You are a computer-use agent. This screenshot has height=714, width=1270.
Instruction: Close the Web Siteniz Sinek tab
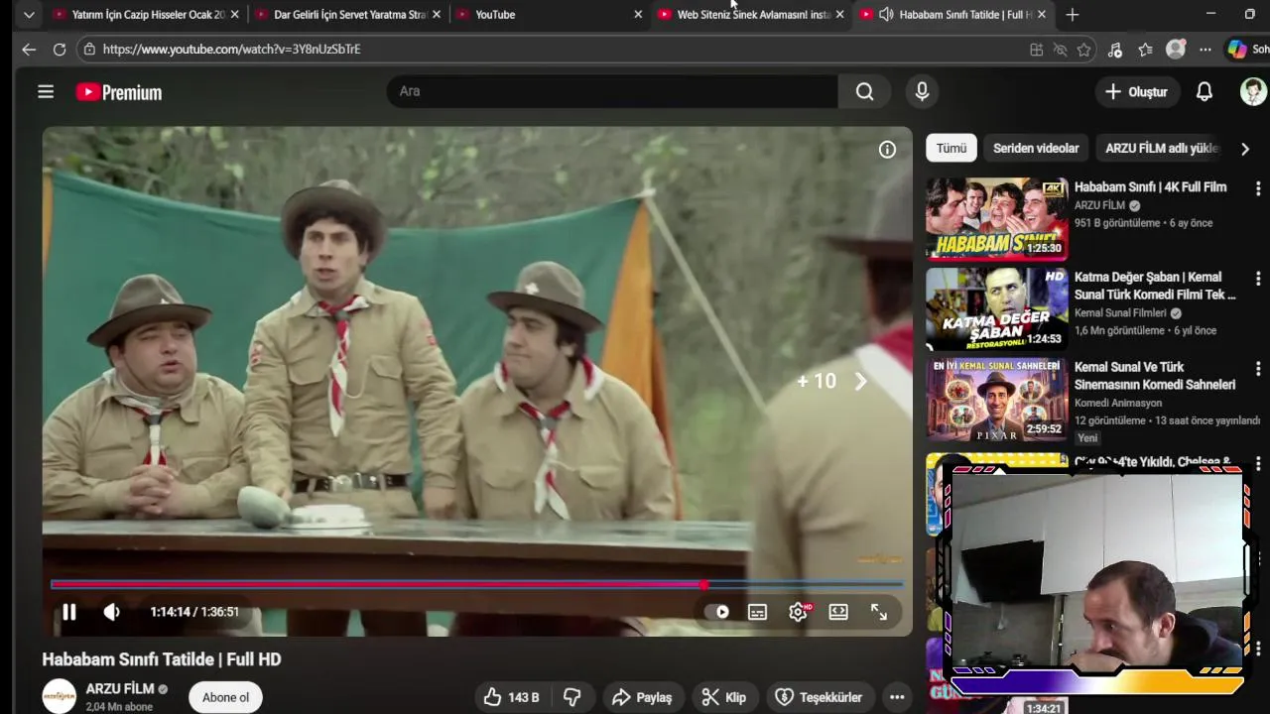tap(840, 15)
